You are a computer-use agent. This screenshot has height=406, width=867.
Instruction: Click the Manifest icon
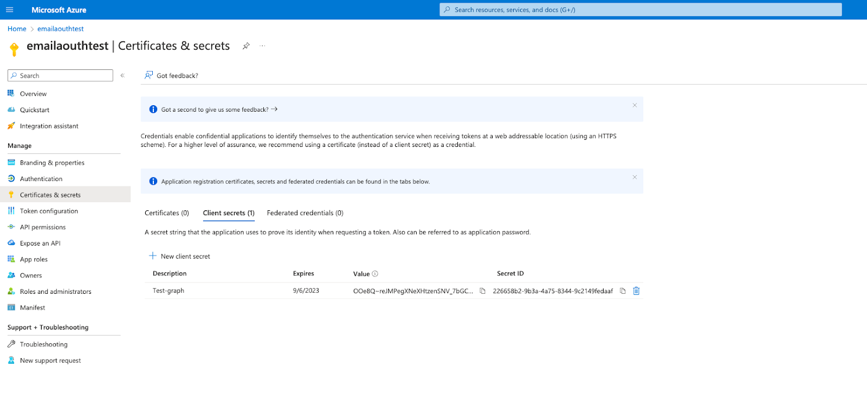pos(11,307)
